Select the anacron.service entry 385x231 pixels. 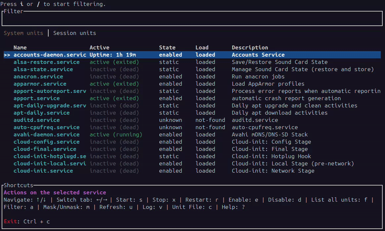point(38,76)
